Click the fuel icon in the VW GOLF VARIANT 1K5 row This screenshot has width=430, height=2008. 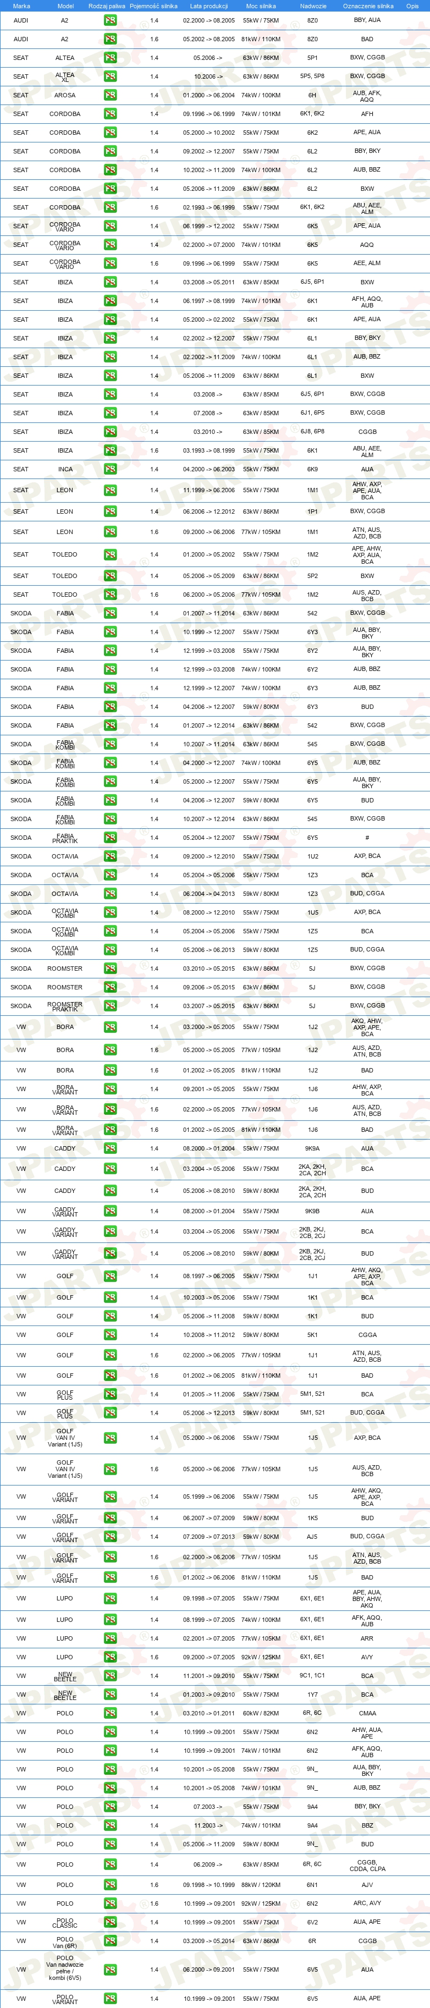[110, 1518]
